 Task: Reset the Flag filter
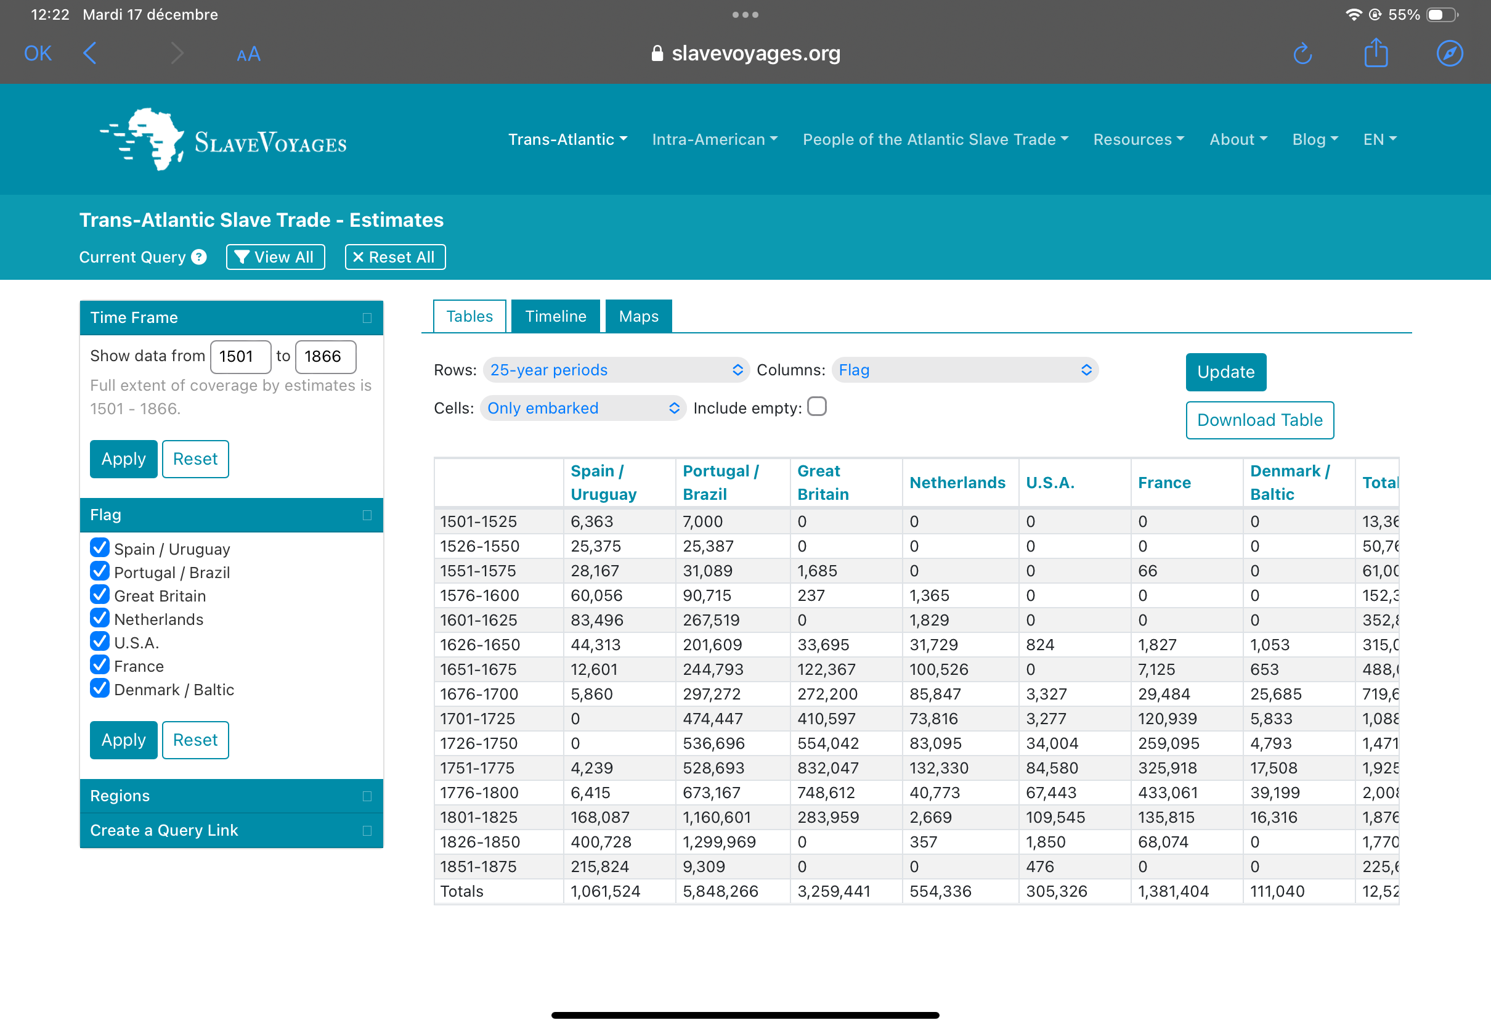click(195, 740)
